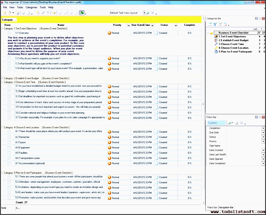This screenshot has height=215, width=266.
Task: Open the Status dropdown in Filters Bar
Action: pos(263,137)
